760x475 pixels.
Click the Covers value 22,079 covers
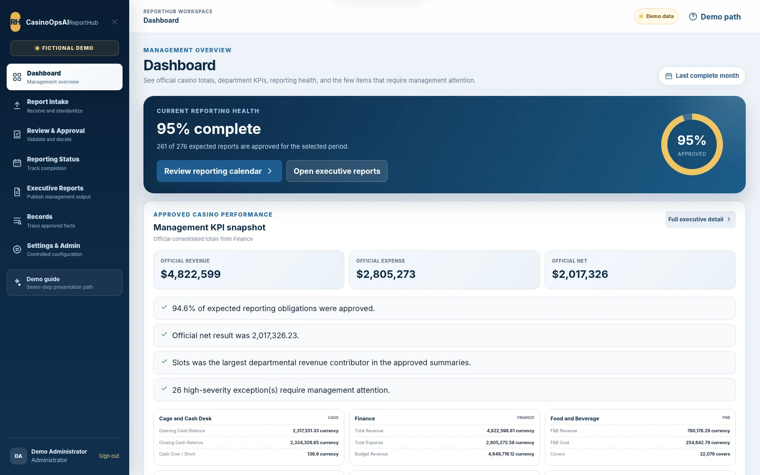click(715, 454)
